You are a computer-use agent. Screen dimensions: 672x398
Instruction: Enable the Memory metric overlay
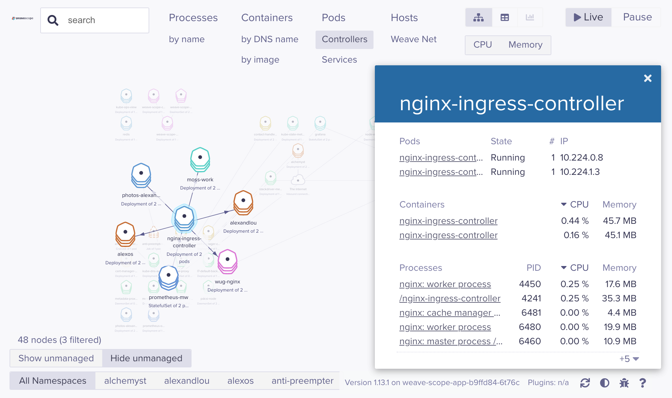tap(525, 45)
